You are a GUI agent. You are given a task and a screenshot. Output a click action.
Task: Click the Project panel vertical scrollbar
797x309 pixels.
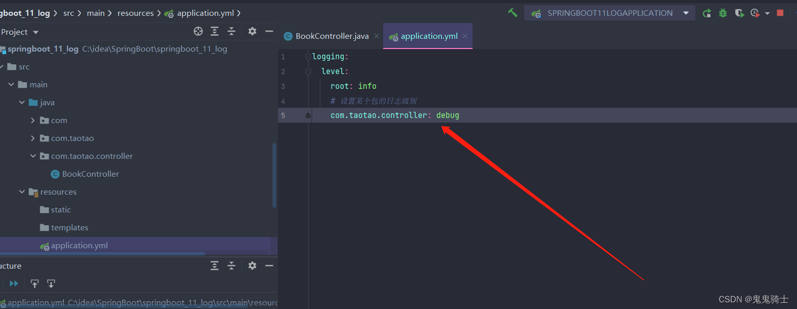pyautogui.click(x=274, y=175)
